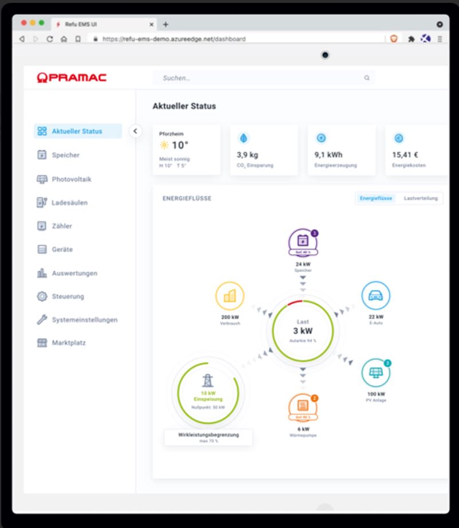The image size is (459, 528).
Task: Click the Last 3 kW circular gauge
Action: tap(303, 330)
